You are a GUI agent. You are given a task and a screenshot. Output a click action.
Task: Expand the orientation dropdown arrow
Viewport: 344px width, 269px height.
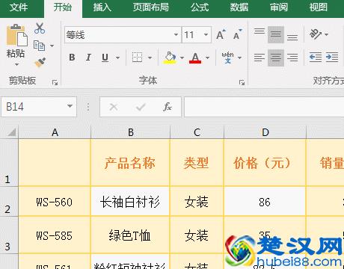point(326,34)
